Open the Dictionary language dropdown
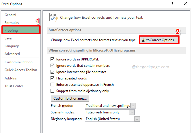 (112, 119)
